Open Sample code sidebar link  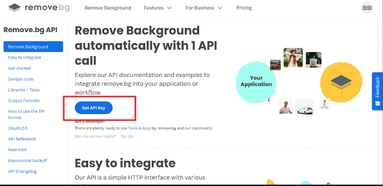(21, 79)
